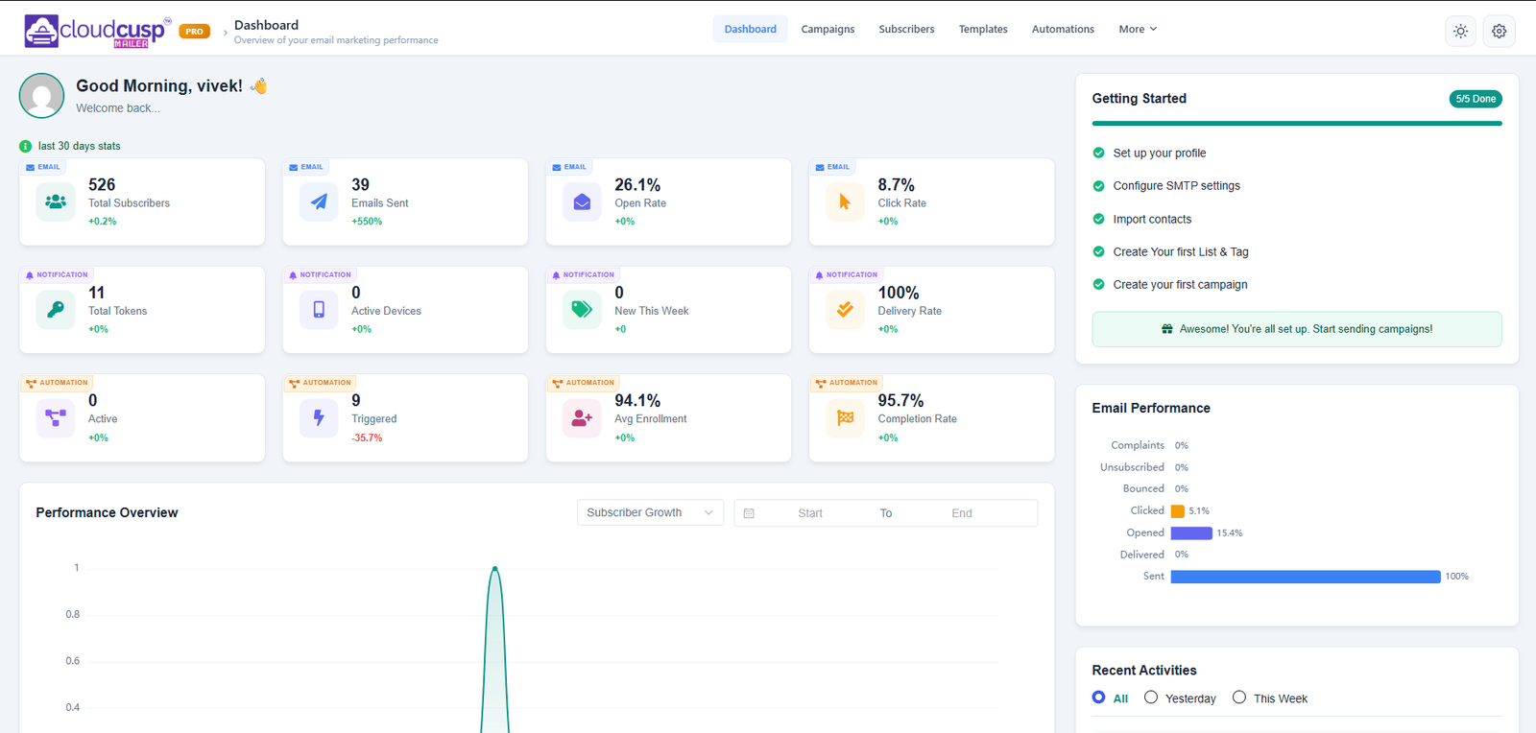The height and width of the screenshot is (733, 1536).
Task: Open Set up your profile step
Action: [x=1159, y=153]
